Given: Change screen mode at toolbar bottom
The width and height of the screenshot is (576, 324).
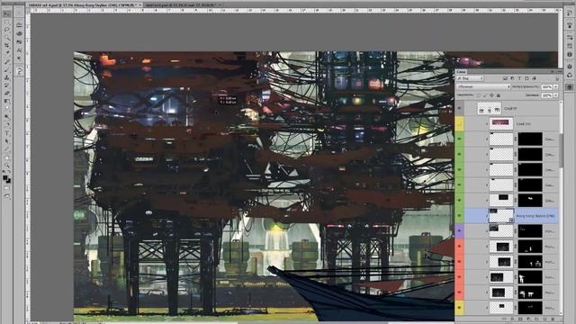Looking at the screenshot, I should pos(7,196).
